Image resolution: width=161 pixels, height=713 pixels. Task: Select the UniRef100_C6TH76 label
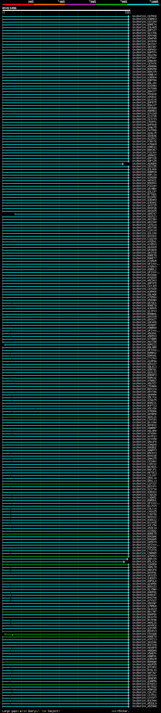point(144,64)
